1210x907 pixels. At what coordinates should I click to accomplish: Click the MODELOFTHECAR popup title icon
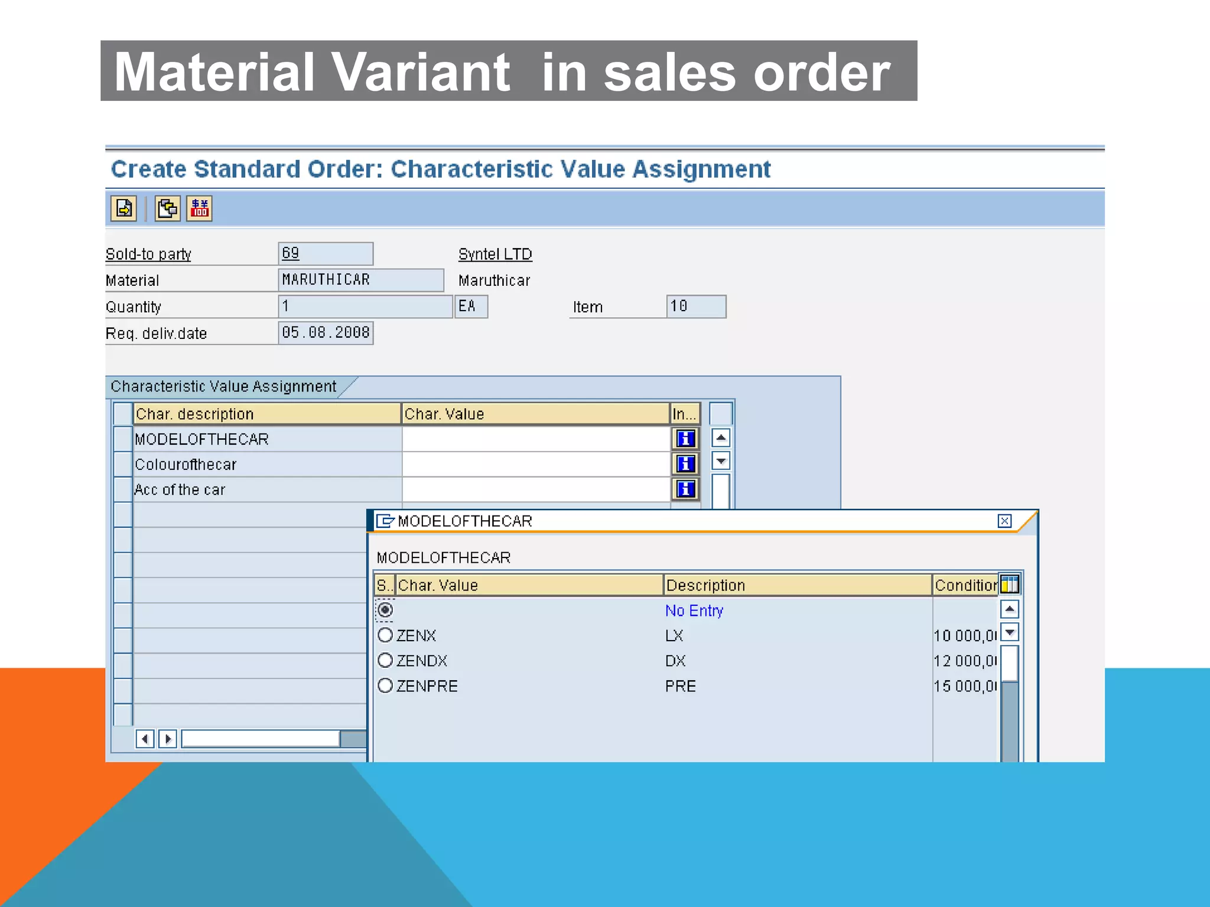tap(385, 521)
